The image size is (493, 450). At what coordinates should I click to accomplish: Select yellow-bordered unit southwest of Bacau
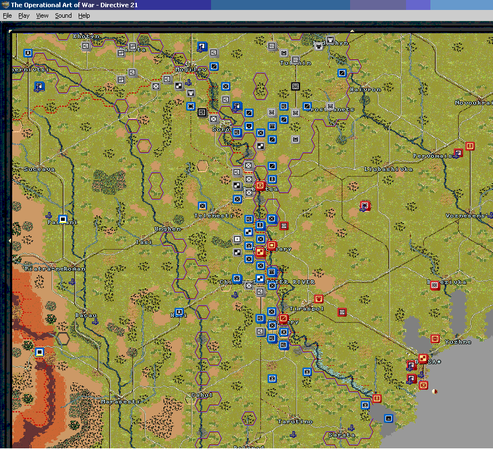click(x=40, y=352)
